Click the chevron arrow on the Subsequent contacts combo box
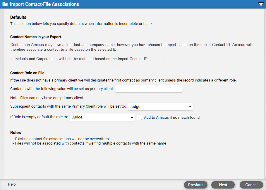Screen dimensions: 266x190 tap(190, 107)
